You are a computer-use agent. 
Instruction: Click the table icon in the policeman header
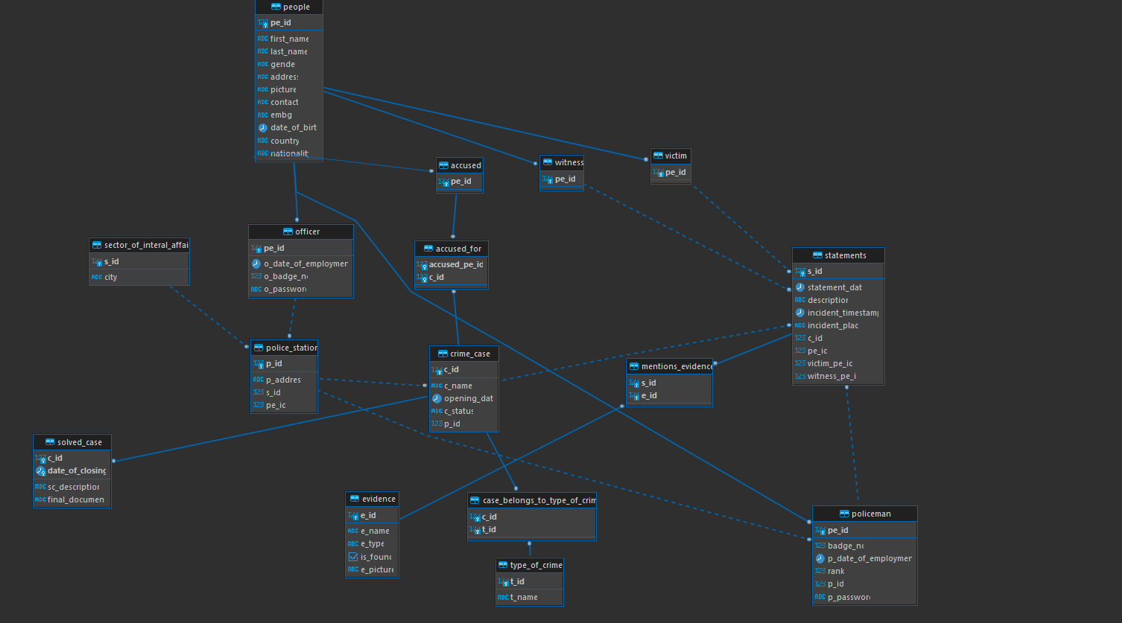tap(844, 514)
